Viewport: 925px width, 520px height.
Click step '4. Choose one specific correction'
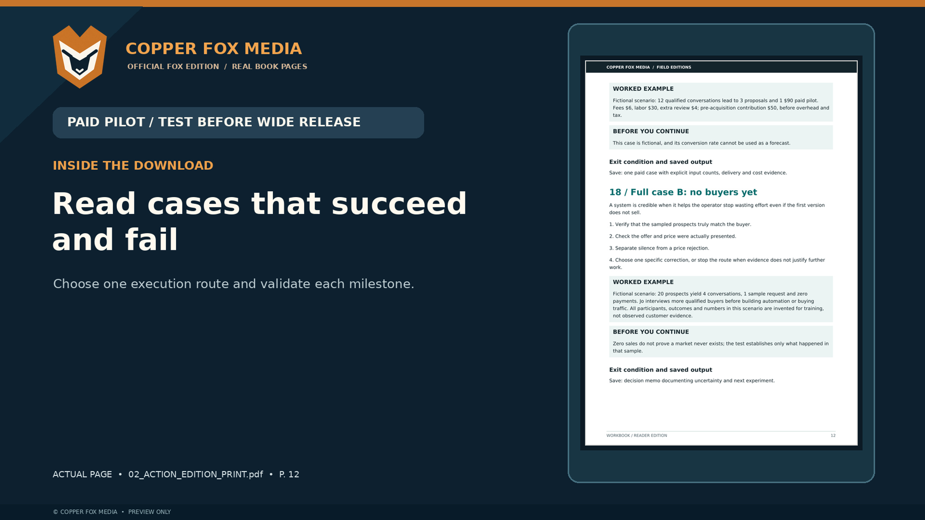tap(717, 264)
